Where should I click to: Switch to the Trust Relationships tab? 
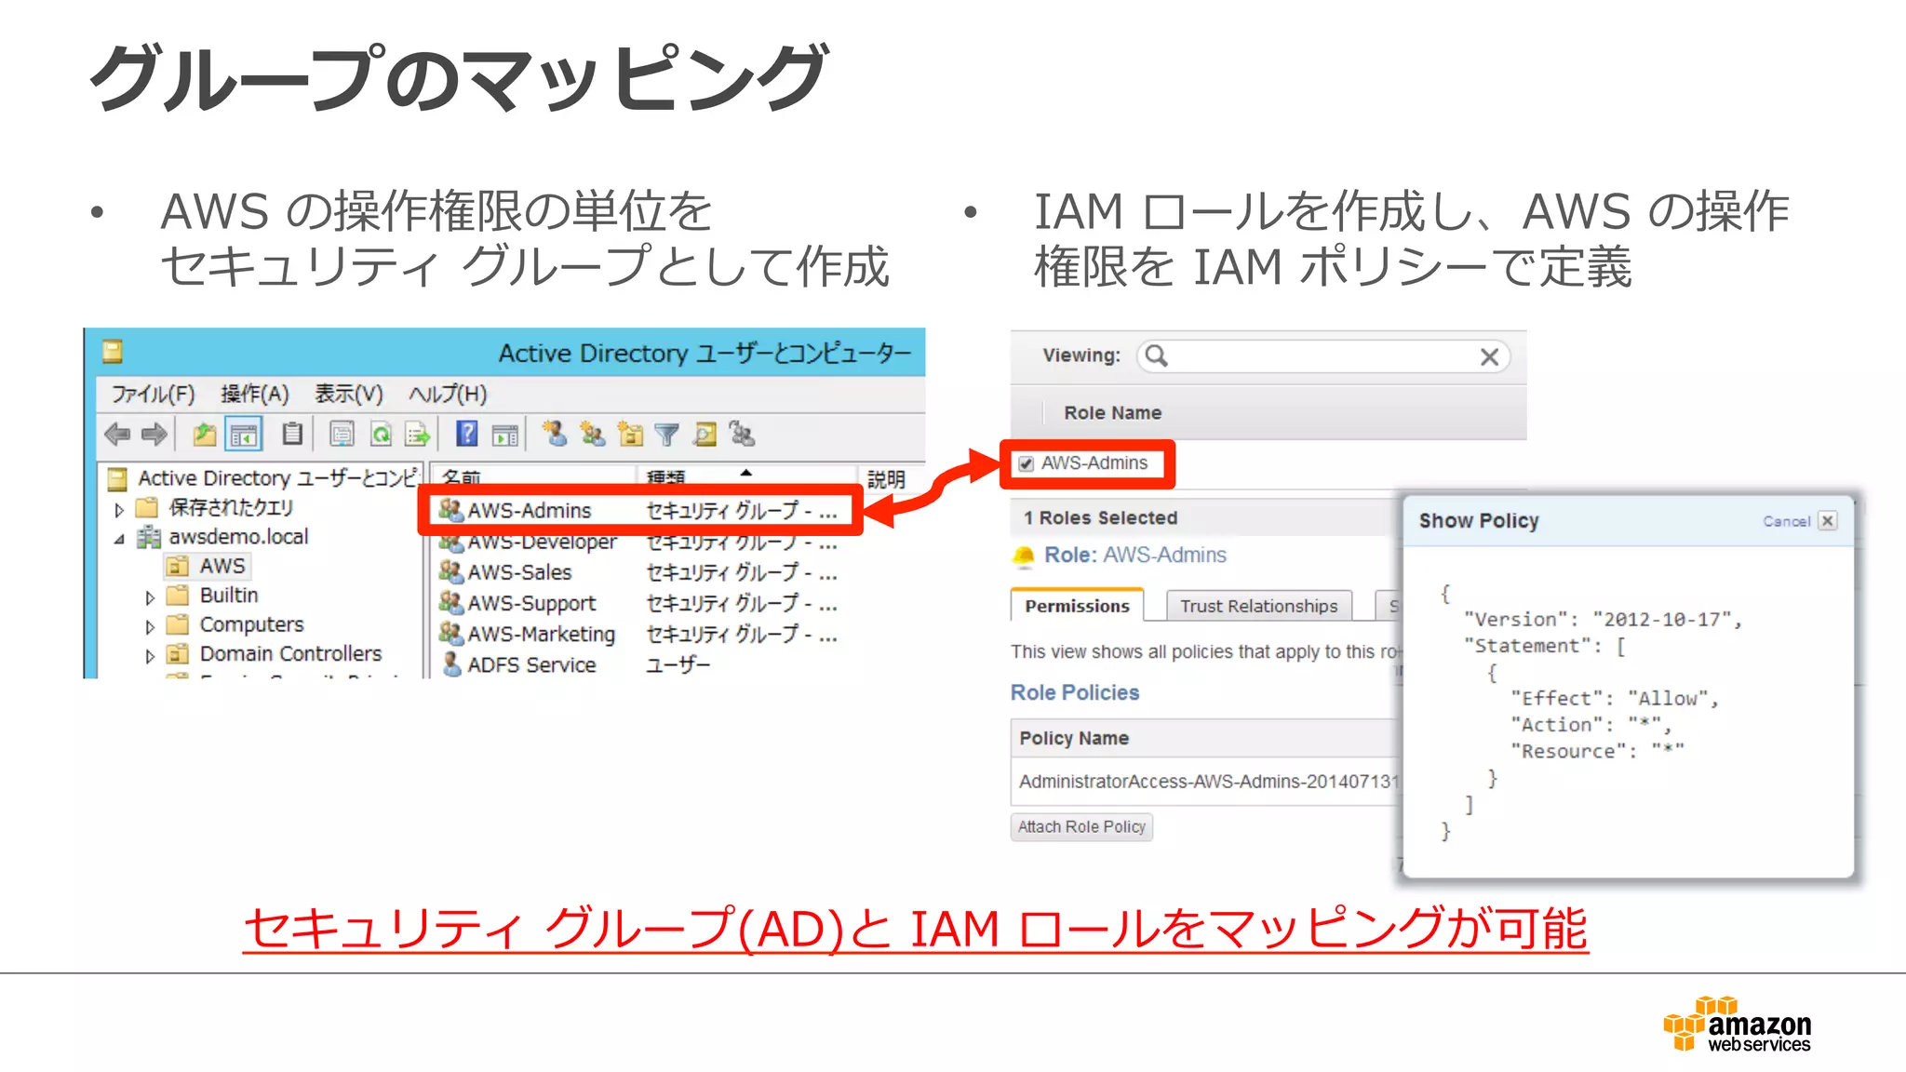point(1258,606)
